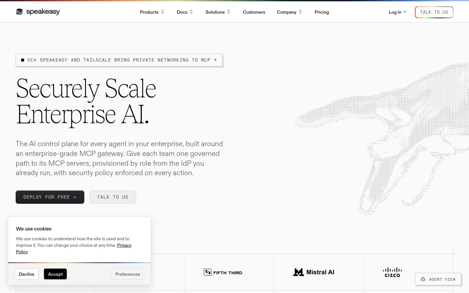Image resolution: width=469 pixels, height=293 pixels.
Task: Open the Products menu
Action: 152,12
